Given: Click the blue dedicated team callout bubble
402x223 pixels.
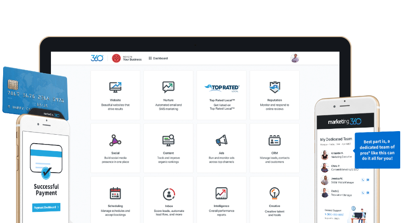Looking at the screenshot, I should [x=377, y=150].
